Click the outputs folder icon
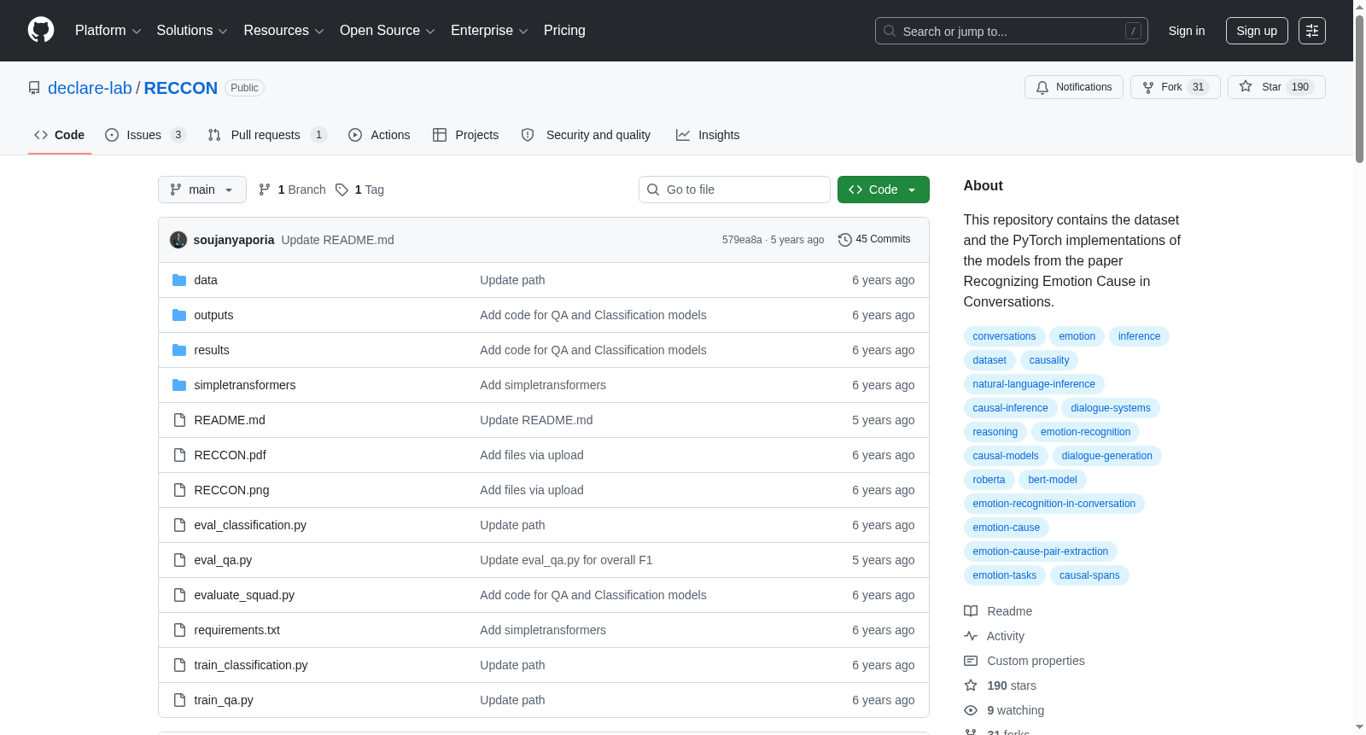Screen dimensions: 1366x735 pyautogui.click(x=179, y=315)
